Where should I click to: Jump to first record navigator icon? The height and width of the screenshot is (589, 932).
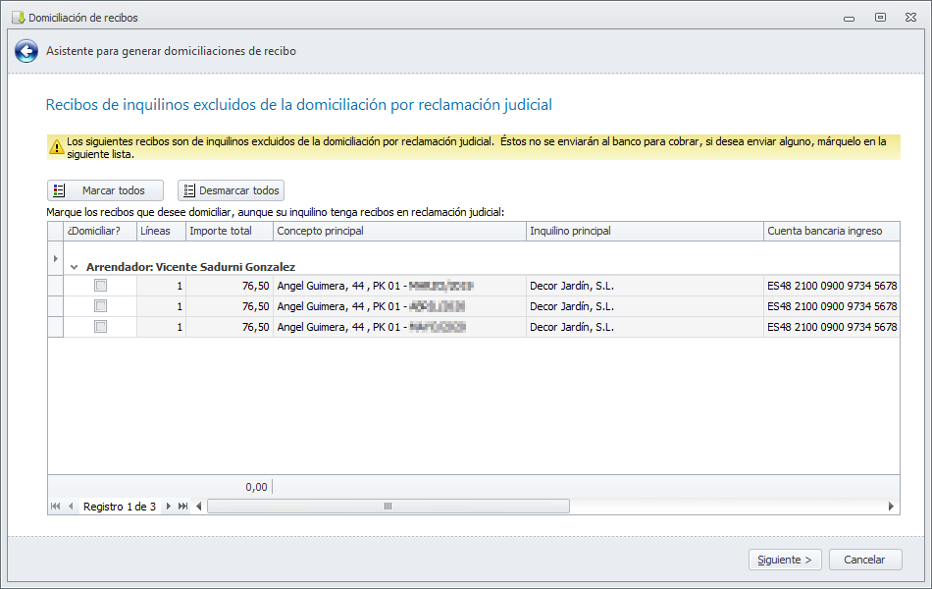[55, 507]
